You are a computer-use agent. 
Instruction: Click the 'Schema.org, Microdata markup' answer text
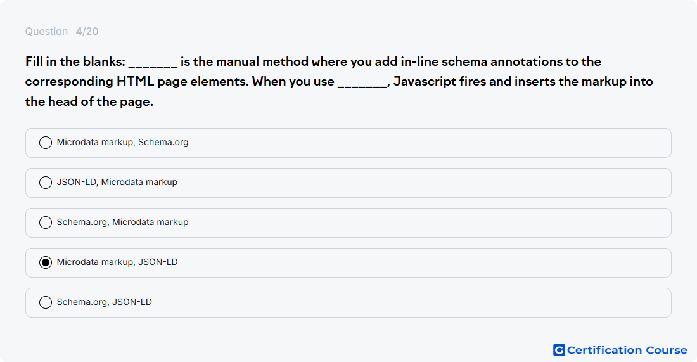pyautogui.click(x=123, y=222)
